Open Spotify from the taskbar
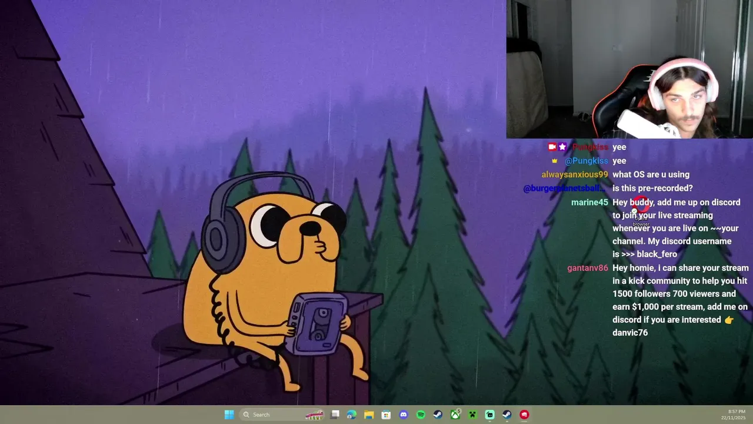The height and width of the screenshot is (424, 753). pos(421,415)
